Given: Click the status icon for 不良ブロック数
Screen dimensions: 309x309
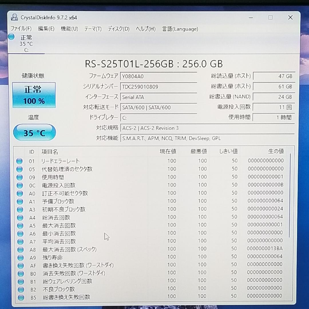Looking at the screenshot, I should coord(19,289).
